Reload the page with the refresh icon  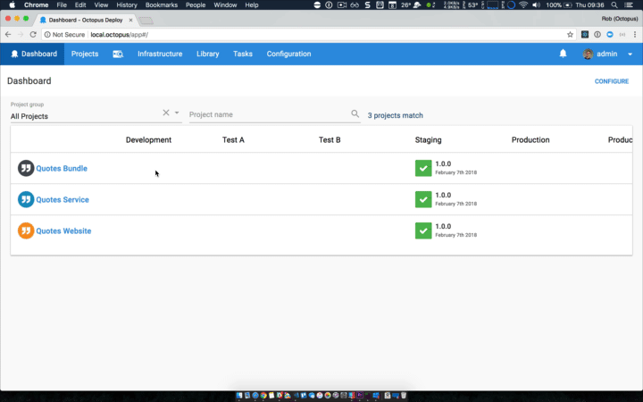(x=33, y=35)
